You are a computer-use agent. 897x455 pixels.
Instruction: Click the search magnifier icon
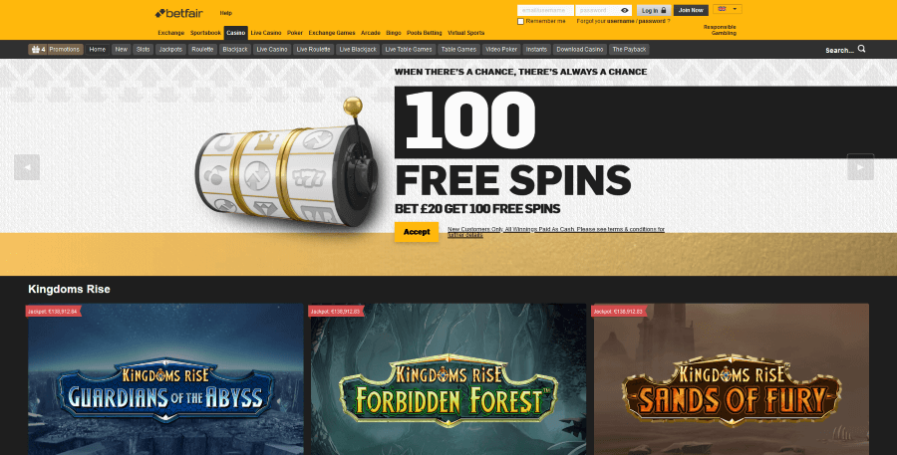[861, 49]
